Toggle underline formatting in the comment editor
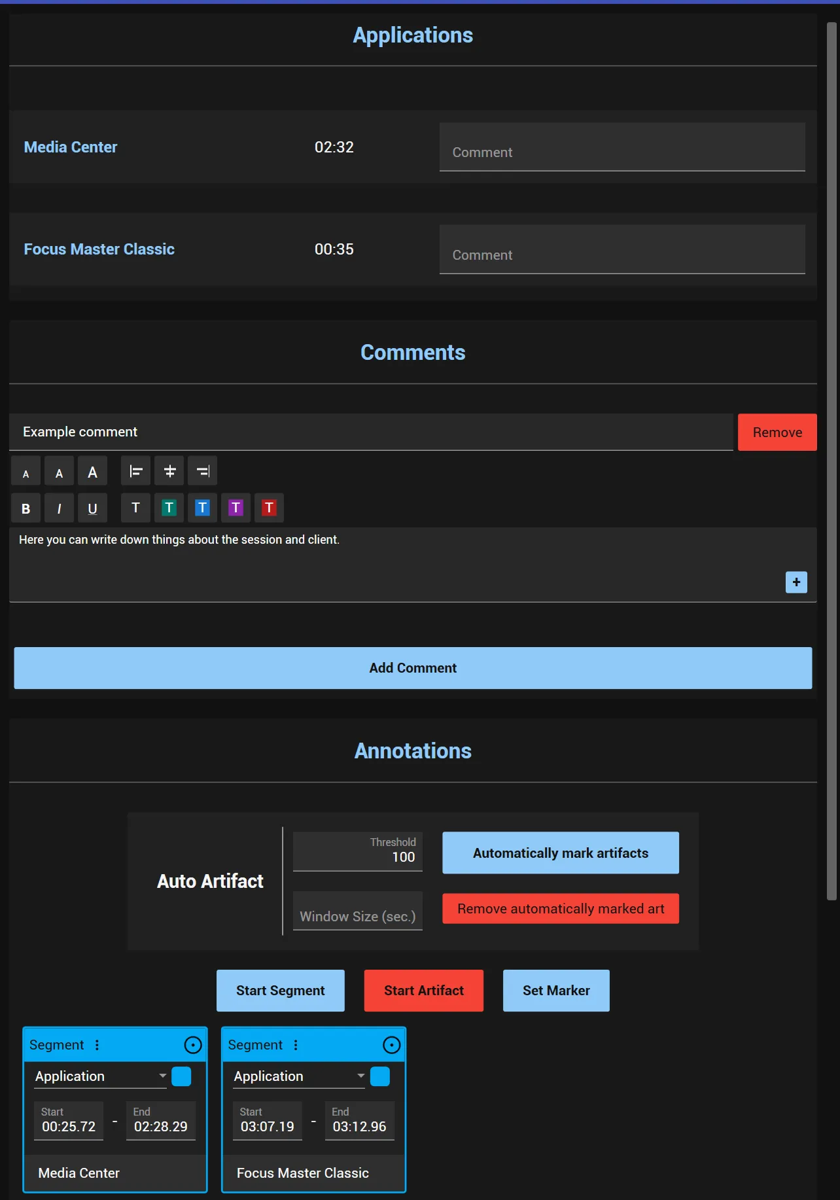This screenshot has height=1200, width=840. point(93,508)
